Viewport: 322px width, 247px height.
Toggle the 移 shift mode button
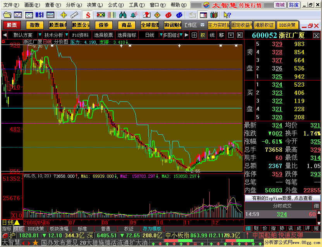point(221,35)
